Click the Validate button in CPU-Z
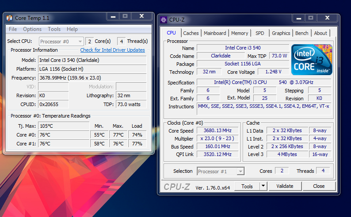 (285, 186)
